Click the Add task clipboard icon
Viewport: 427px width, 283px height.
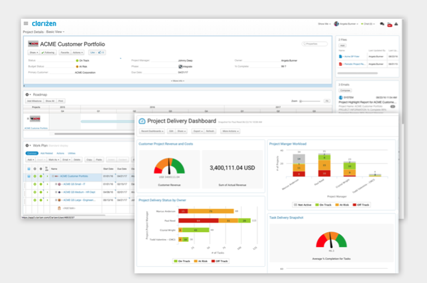[x=59, y=208]
